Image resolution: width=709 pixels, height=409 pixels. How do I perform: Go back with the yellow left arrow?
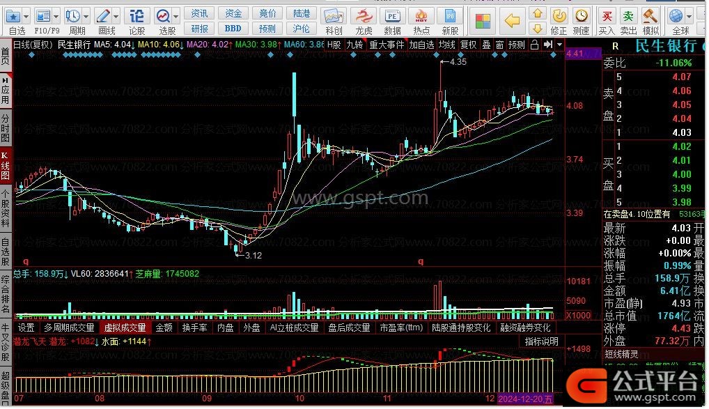(x=512, y=20)
